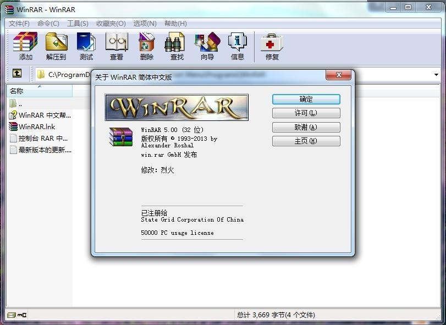The width and height of the screenshot is (446, 325).
Task: Click the 解压到 (Extract to) toolbar icon
Action: coord(56,42)
